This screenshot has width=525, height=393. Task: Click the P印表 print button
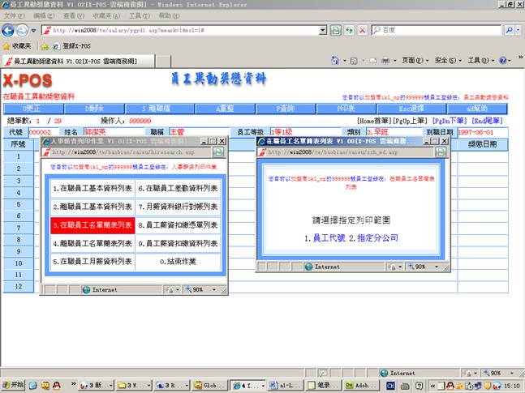point(348,108)
